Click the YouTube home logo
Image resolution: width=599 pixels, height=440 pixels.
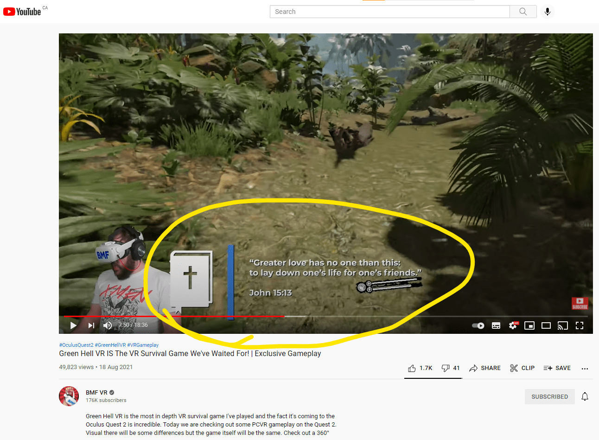click(22, 11)
